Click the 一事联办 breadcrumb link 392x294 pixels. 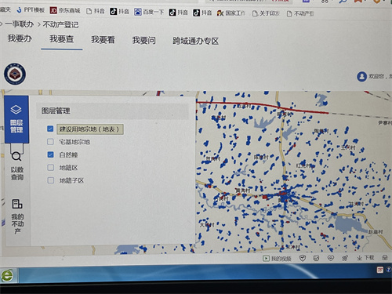click(20, 24)
